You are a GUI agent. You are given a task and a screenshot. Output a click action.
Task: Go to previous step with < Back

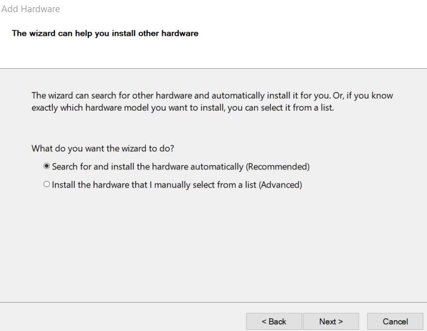pos(274,321)
